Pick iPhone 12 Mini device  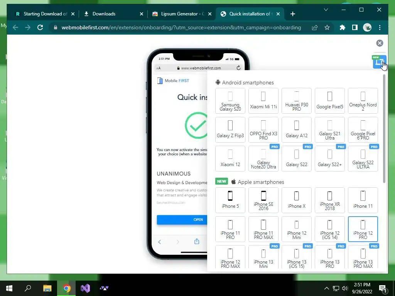pos(297,229)
